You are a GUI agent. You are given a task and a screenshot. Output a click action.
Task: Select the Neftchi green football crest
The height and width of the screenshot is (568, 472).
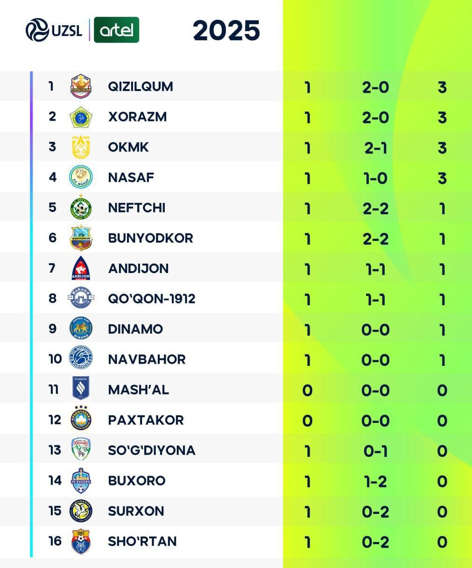[81, 208]
